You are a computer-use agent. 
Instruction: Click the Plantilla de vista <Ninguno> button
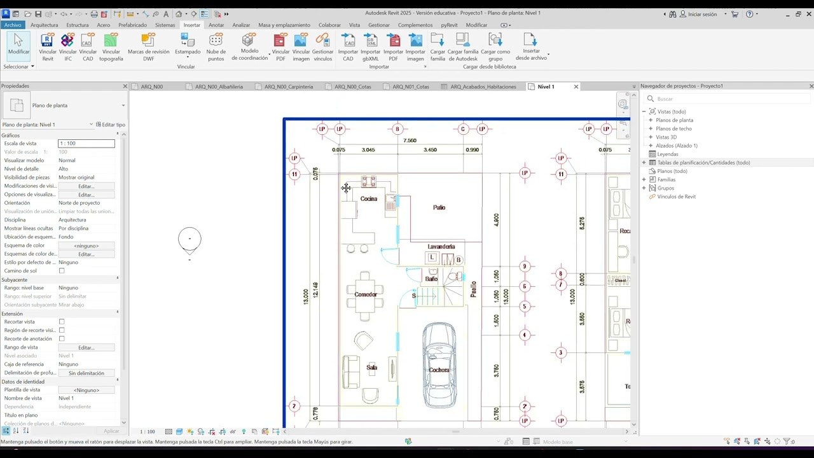pyautogui.click(x=86, y=390)
